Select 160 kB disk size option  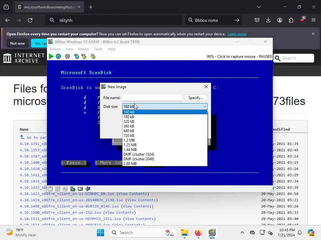click(165, 112)
